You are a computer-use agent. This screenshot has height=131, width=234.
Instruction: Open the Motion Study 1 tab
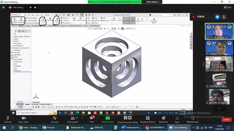[x=46, y=104]
